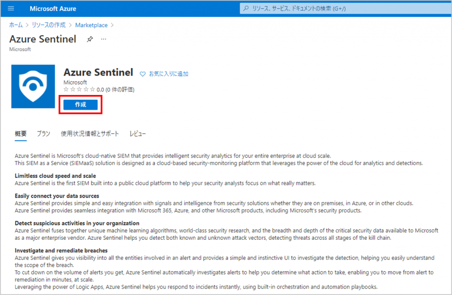Click the star rating icons
Viewport: 452px width, 295px height.
[79, 89]
